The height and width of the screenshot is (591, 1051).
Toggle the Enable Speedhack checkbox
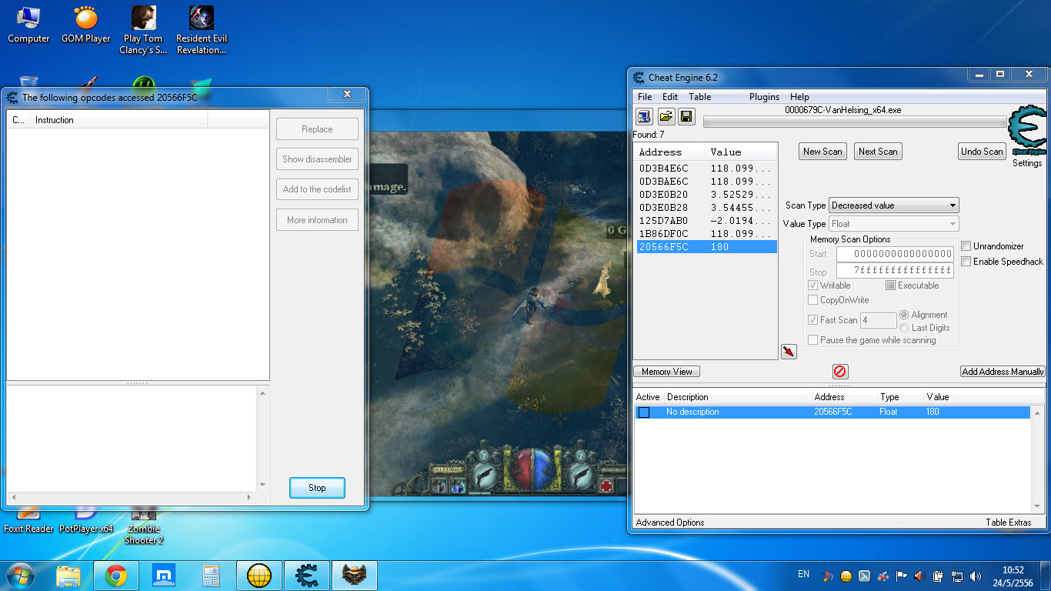point(966,262)
